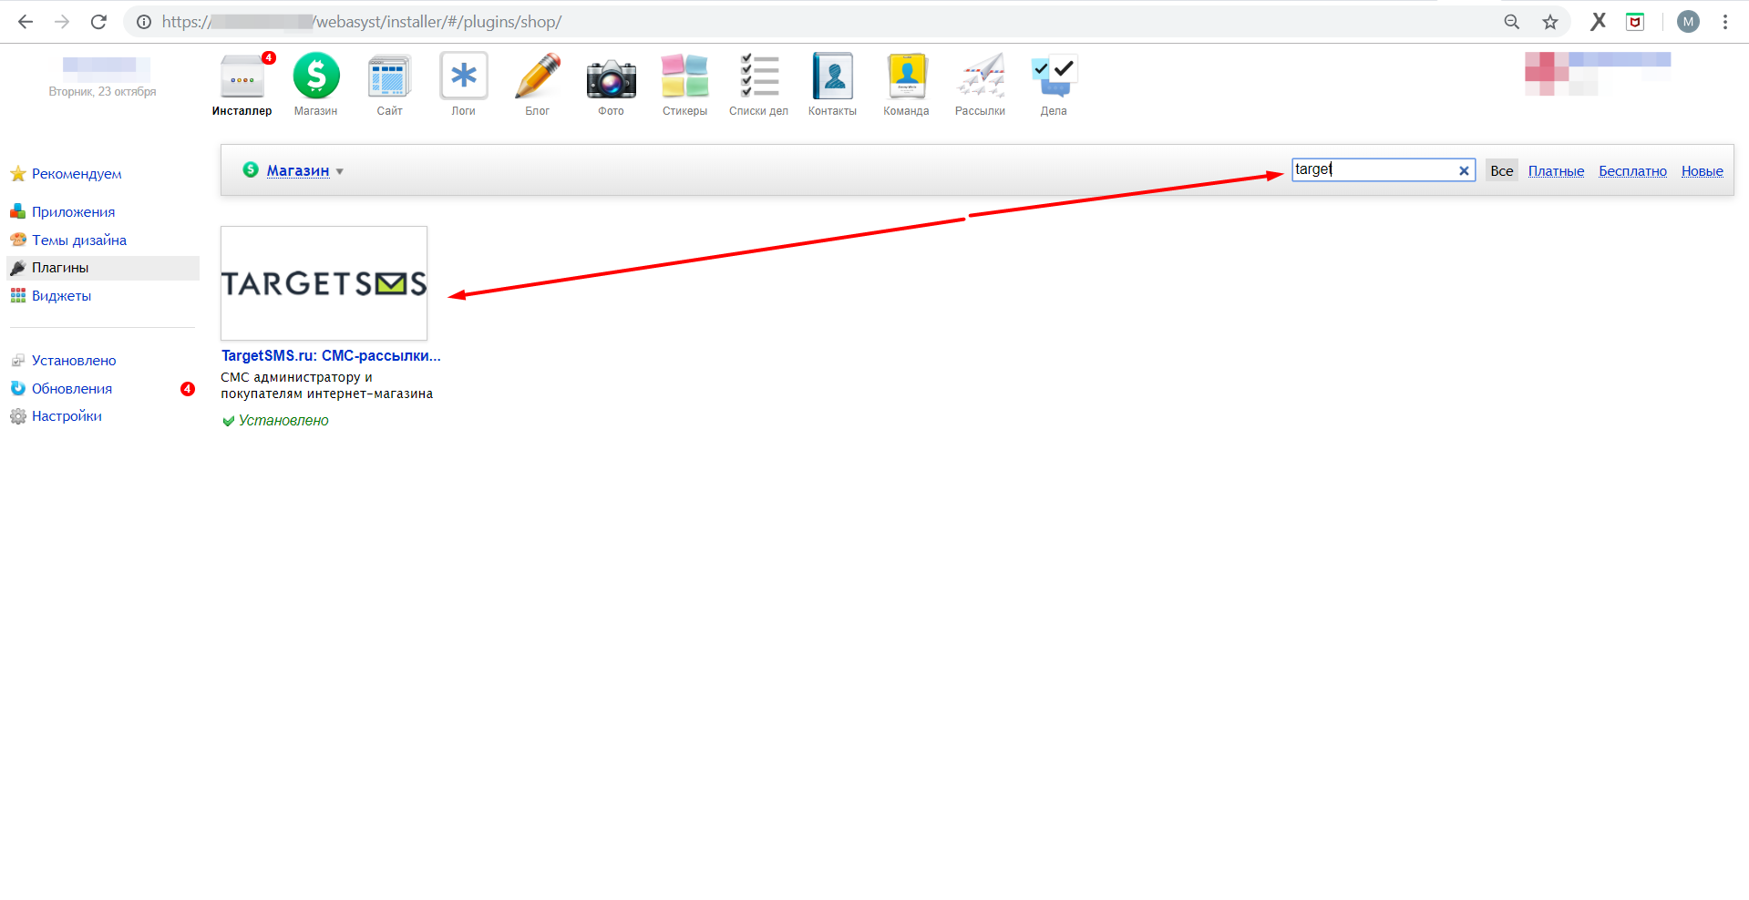Expand the Магазин dropdown arrow
This screenshot has width=1749, height=900.
[340, 171]
